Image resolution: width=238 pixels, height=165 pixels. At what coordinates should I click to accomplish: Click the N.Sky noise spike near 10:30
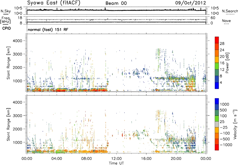click(x=105, y=9)
